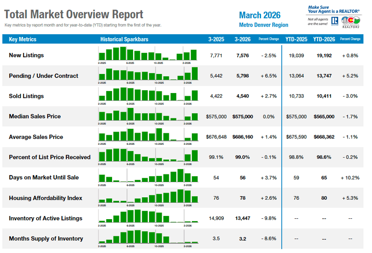Click the Colorado Association of REALTORS logo
The height and width of the screenshot is (253, 372).
coord(351,21)
